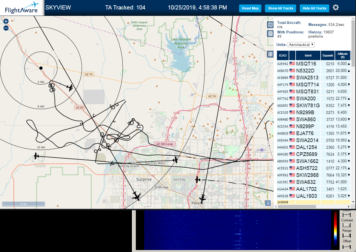Select the SKW781G aircraft row
The image size is (356, 252).
point(313,106)
